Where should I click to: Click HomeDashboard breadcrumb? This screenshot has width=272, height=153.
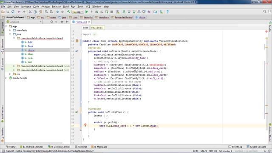pos(13,17)
